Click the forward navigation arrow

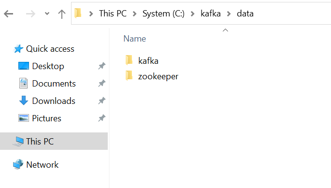(x=30, y=14)
